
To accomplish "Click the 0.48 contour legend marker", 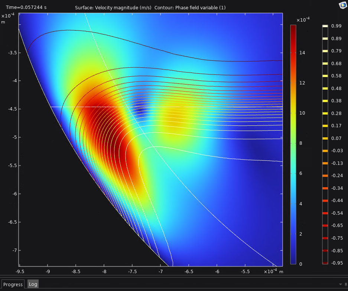I will (x=325, y=89).
